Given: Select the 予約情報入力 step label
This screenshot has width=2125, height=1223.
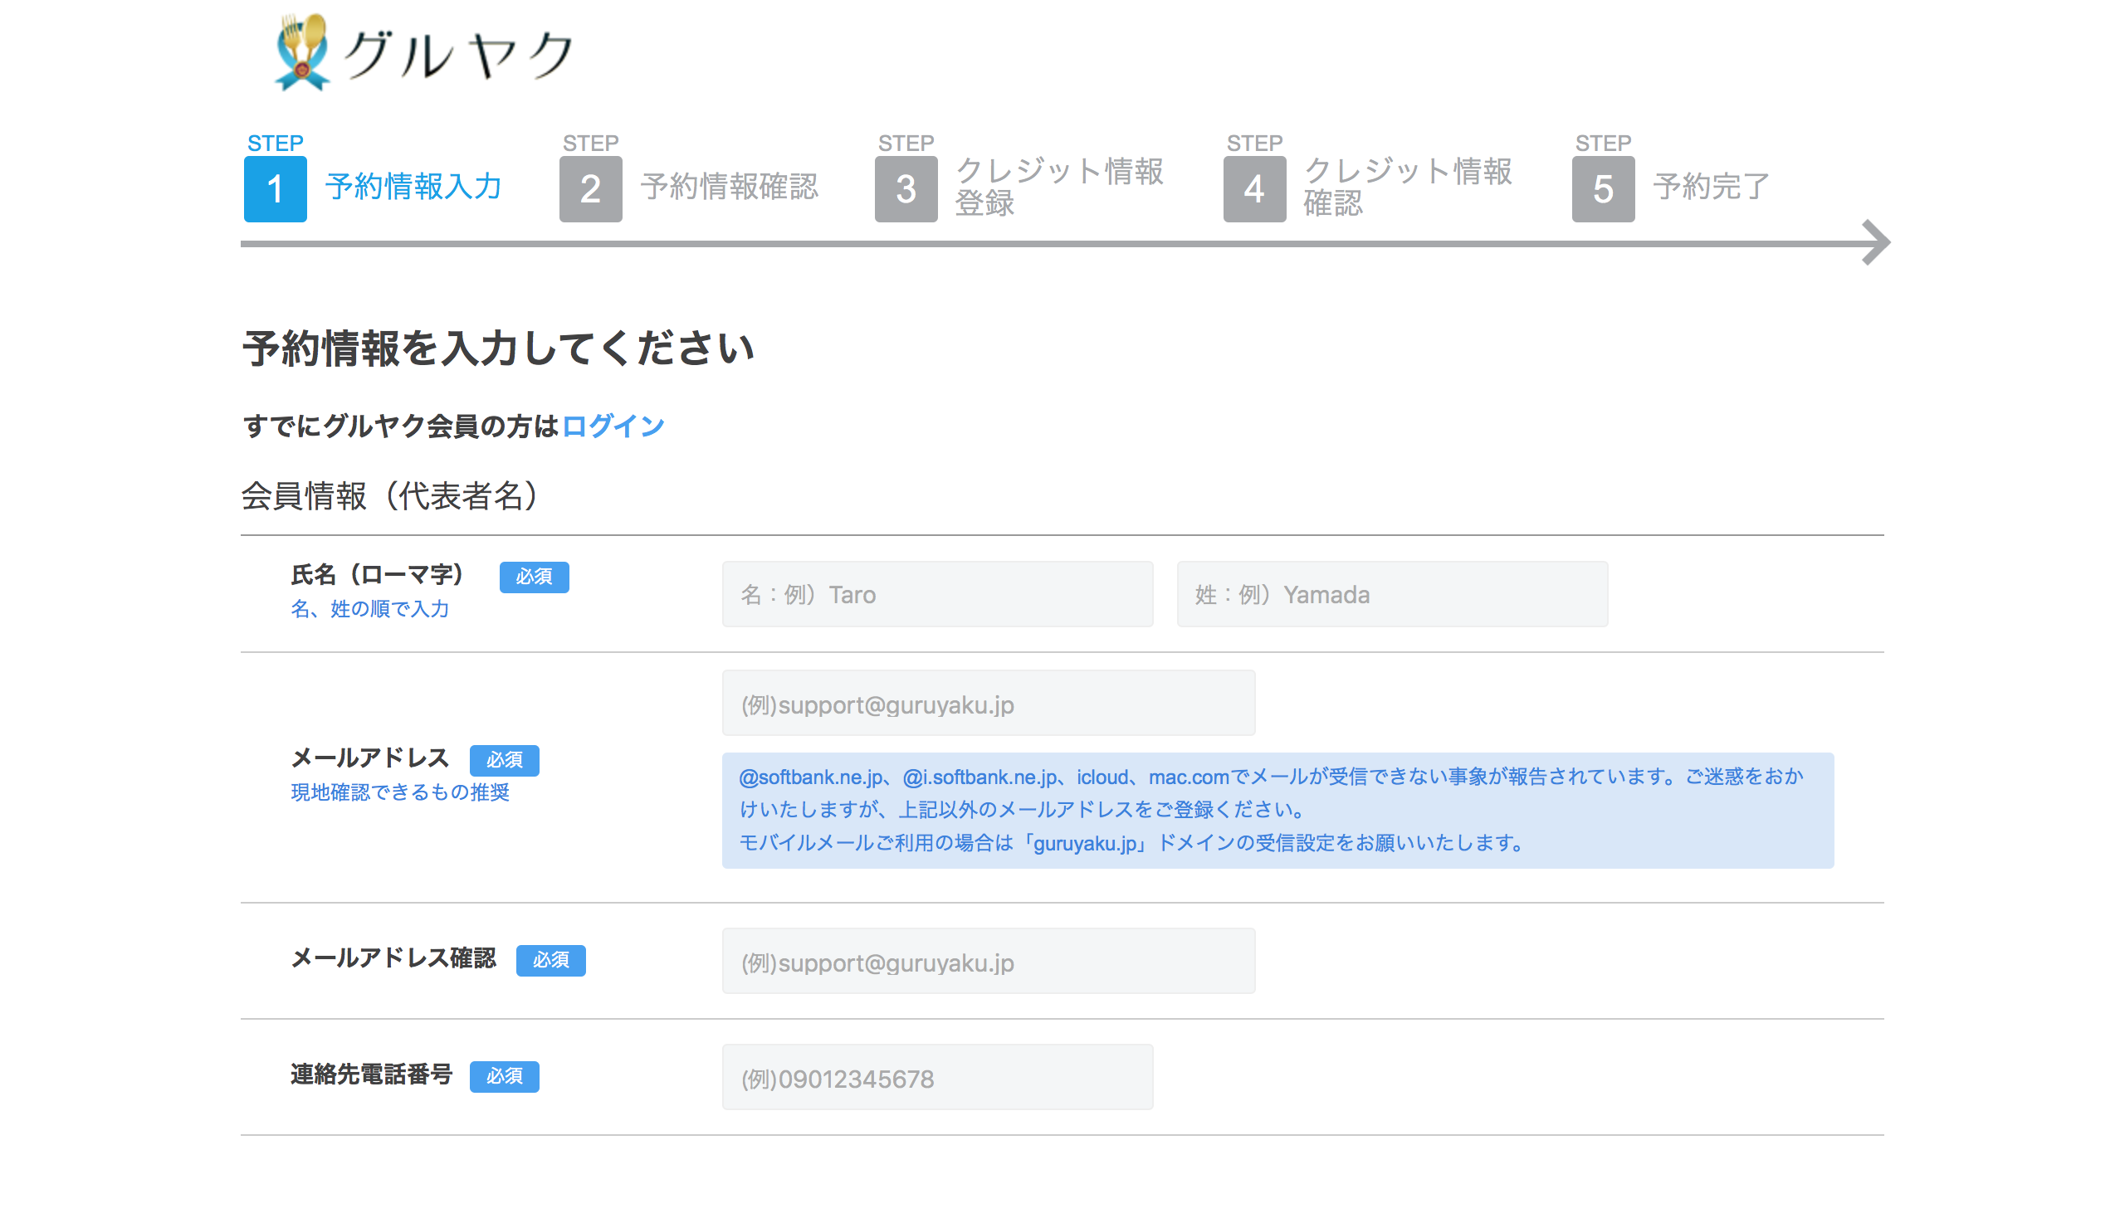Looking at the screenshot, I should click(x=413, y=187).
